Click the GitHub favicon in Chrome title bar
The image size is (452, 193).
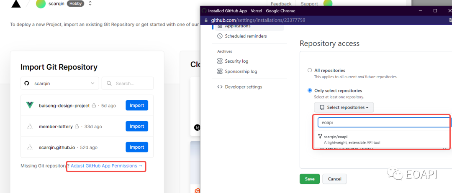click(x=204, y=10)
